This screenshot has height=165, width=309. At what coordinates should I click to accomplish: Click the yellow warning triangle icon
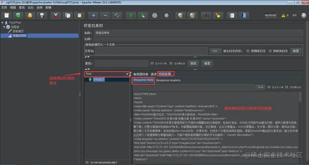pyautogui.click(x=283, y=15)
